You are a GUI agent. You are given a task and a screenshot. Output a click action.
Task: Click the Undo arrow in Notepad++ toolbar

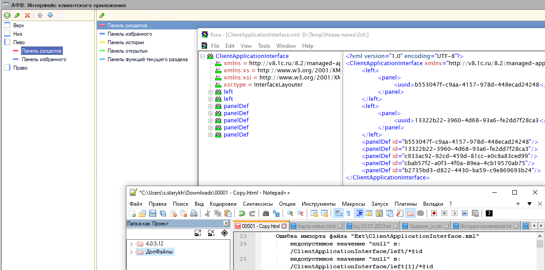[241, 213]
